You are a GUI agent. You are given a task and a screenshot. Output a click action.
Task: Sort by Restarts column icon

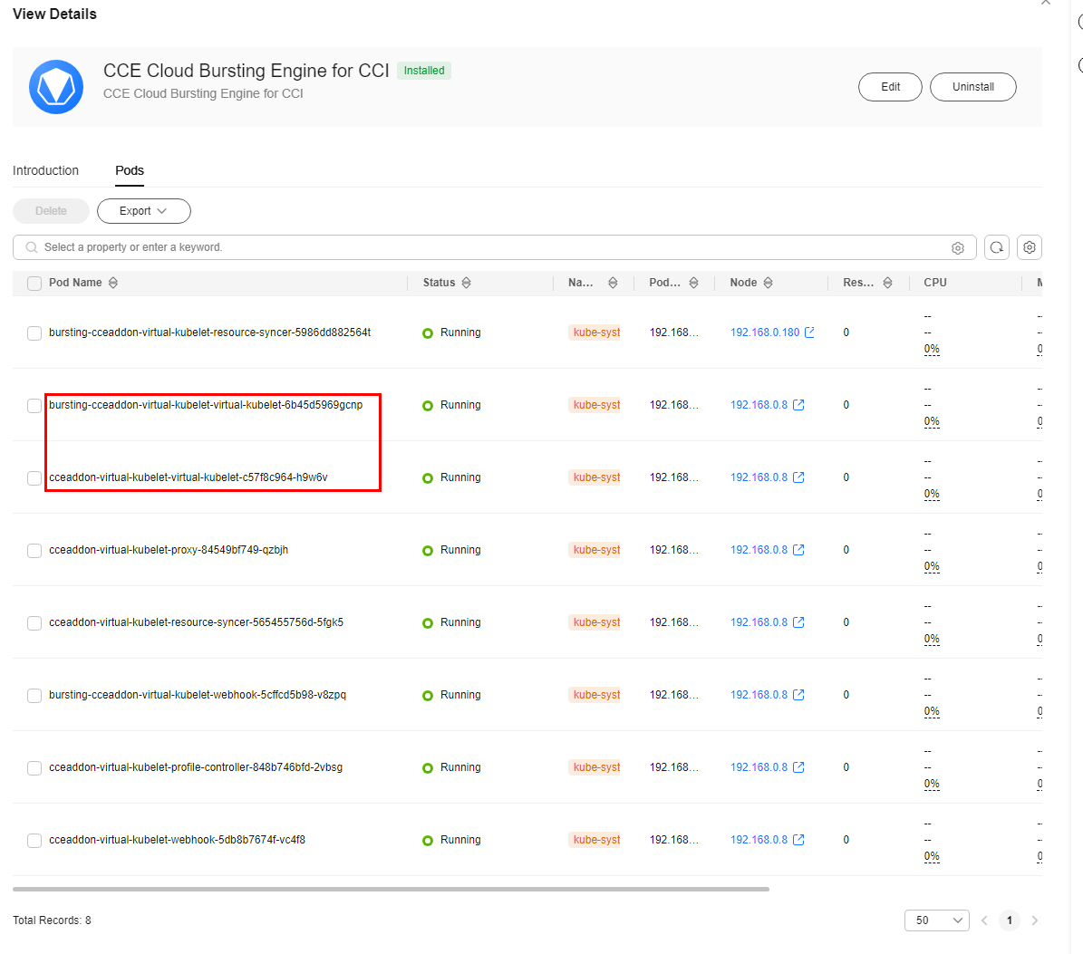(887, 283)
